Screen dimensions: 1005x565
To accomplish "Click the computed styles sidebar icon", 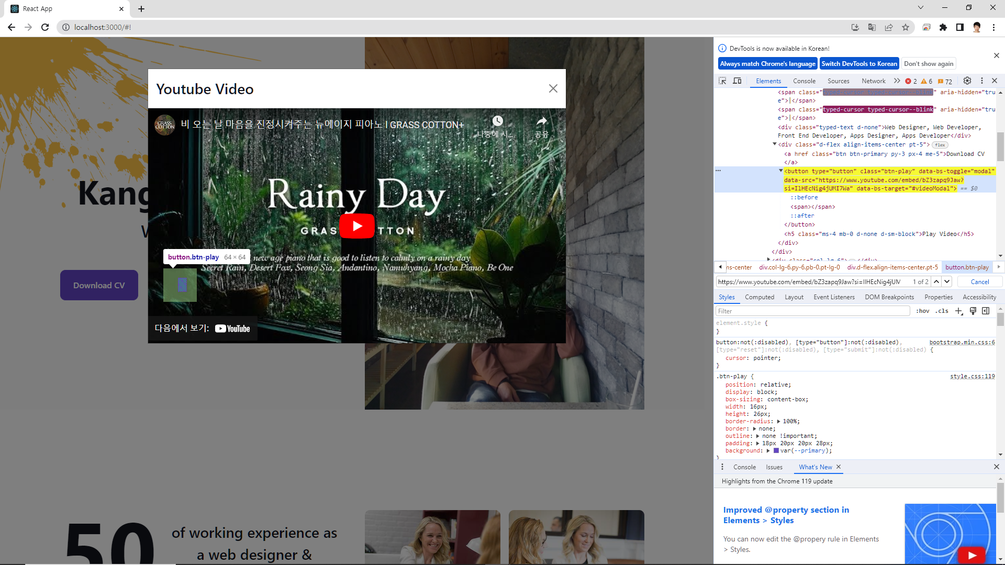I will (986, 311).
